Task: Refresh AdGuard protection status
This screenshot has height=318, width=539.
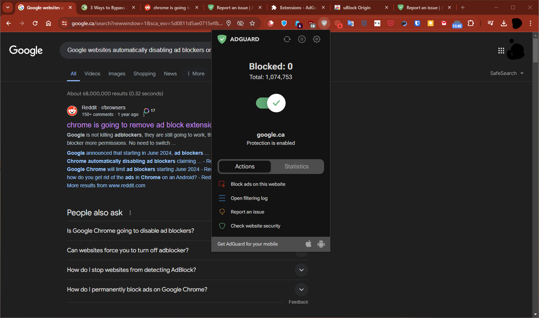Action: (287, 39)
